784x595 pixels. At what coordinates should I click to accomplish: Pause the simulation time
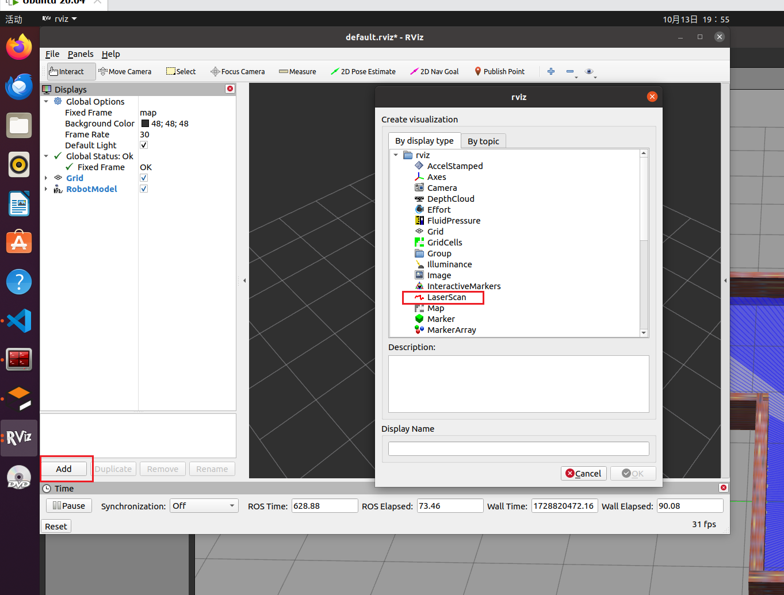tap(69, 506)
